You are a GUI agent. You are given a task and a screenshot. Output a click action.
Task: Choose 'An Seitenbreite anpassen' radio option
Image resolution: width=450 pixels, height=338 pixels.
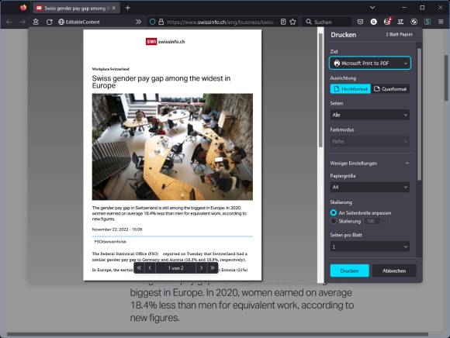tap(334, 212)
